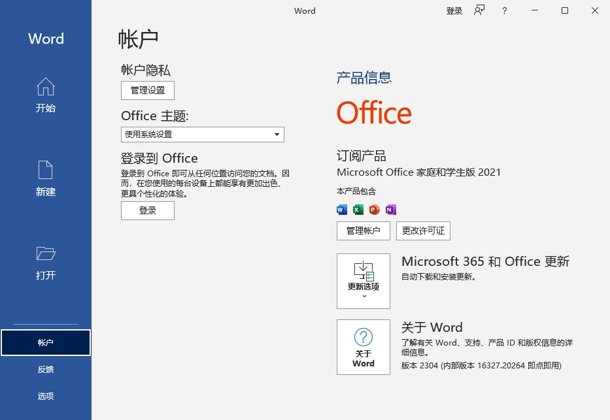Open the 关于 Word info button
610x420 pixels.
pyautogui.click(x=364, y=347)
